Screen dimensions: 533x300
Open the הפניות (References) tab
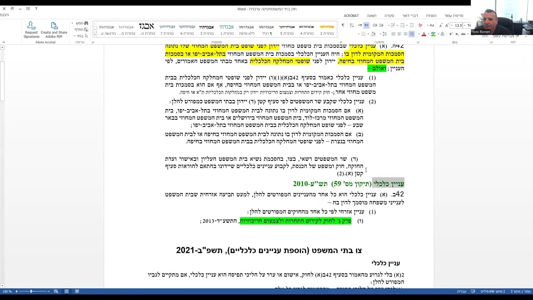431,16
